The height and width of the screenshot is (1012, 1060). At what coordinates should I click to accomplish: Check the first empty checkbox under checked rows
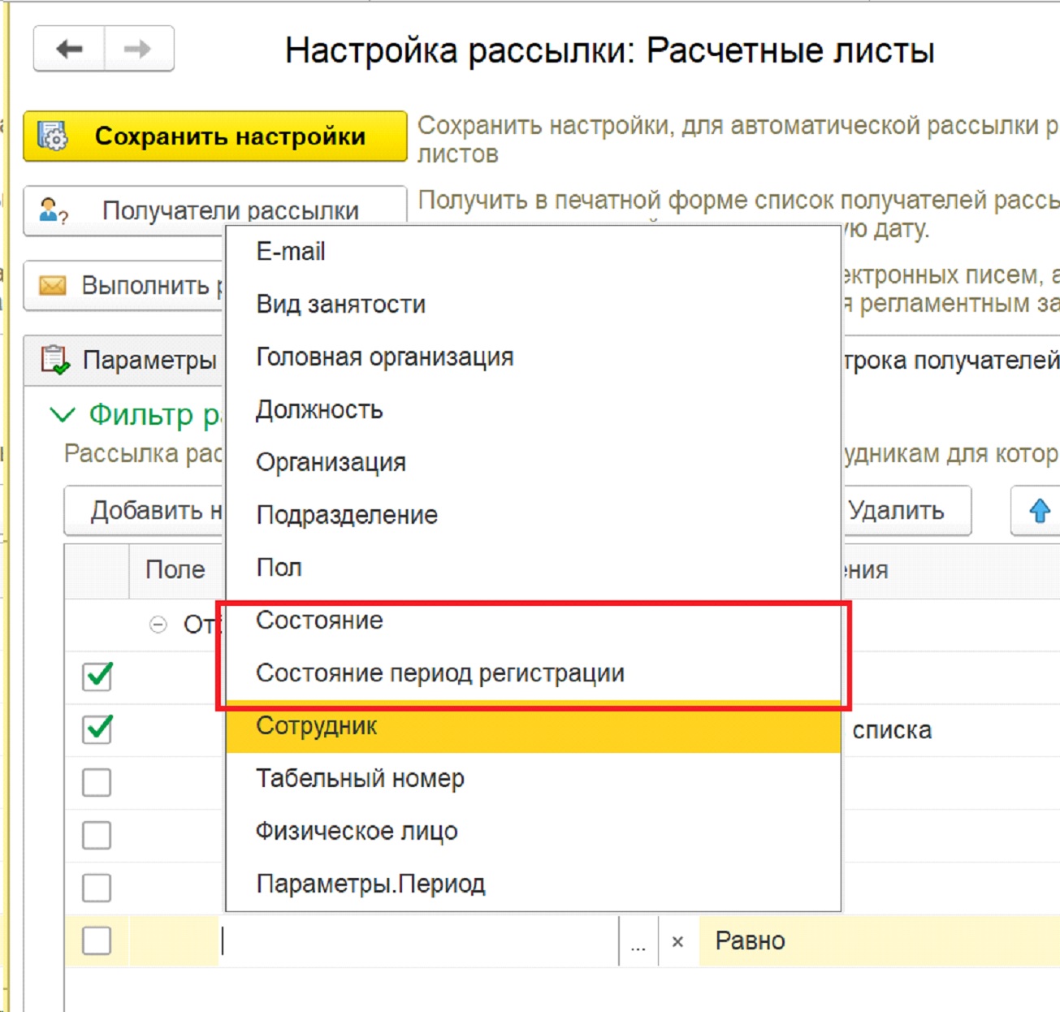pyautogui.click(x=97, y=782)
